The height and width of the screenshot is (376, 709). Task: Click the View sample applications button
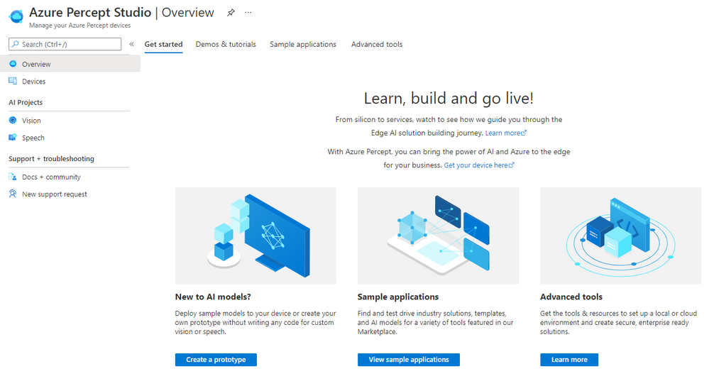[x=409, y=360]
